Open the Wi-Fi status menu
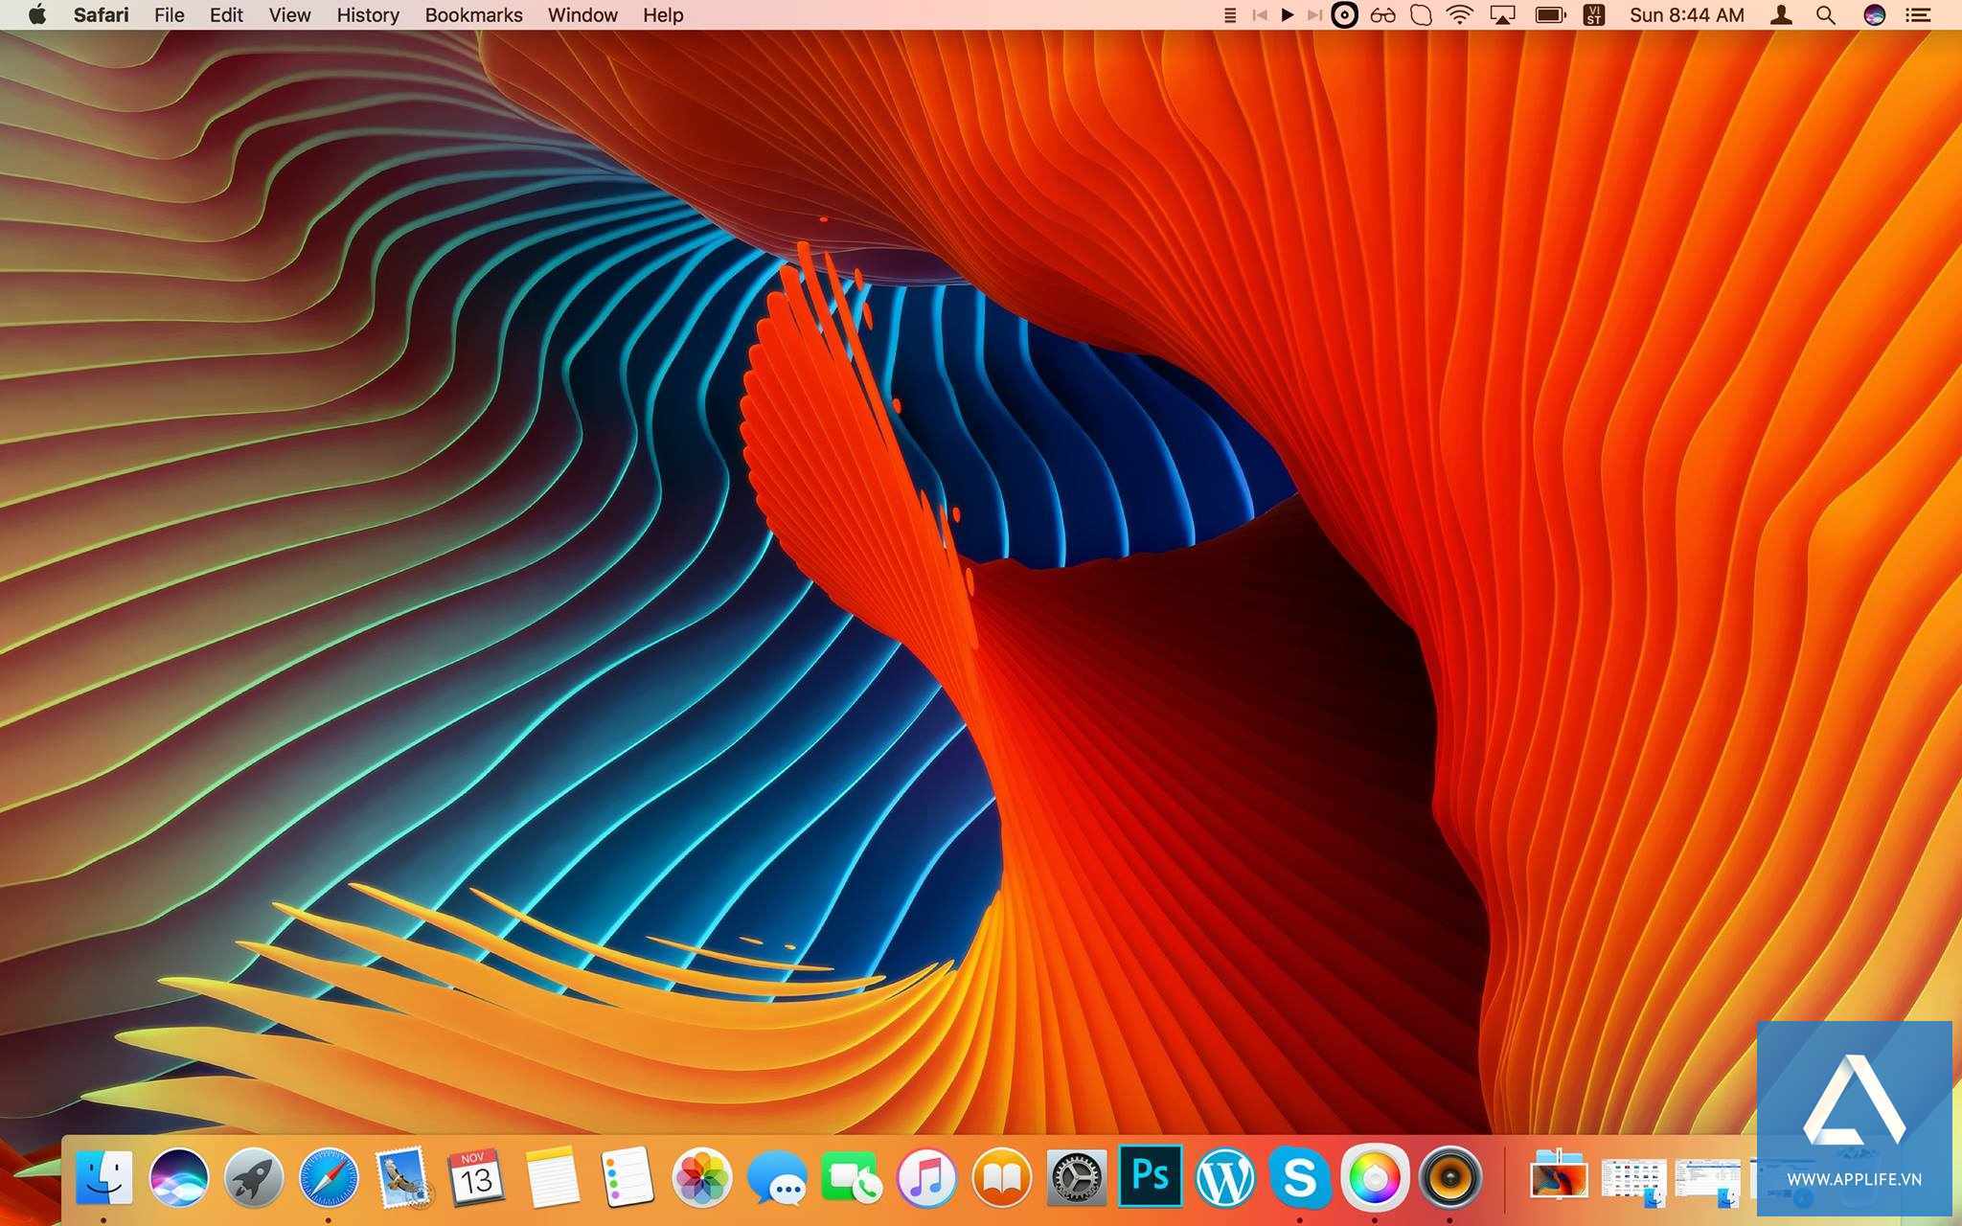This screenshot has height=1226, width=1962. [x=1459, y=15]
